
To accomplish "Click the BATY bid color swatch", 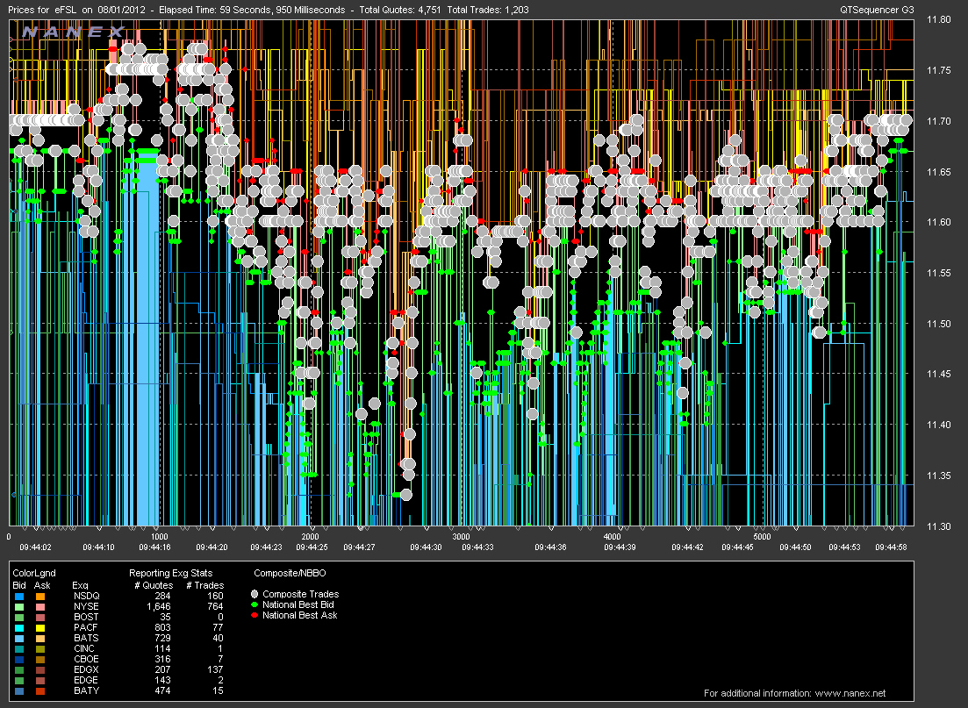I will tap(19, 690).
